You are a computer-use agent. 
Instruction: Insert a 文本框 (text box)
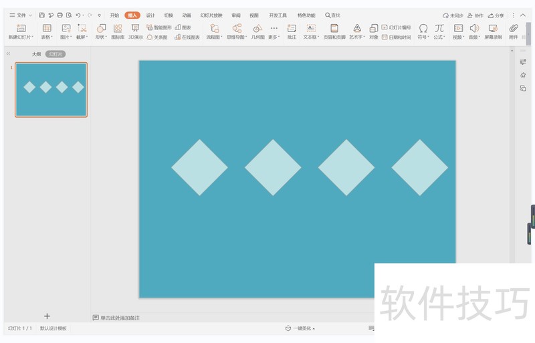[310, 31]
